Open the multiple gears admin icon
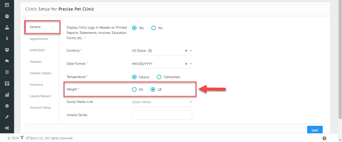Screen dimensions: 342x142 tap(7, 128)
